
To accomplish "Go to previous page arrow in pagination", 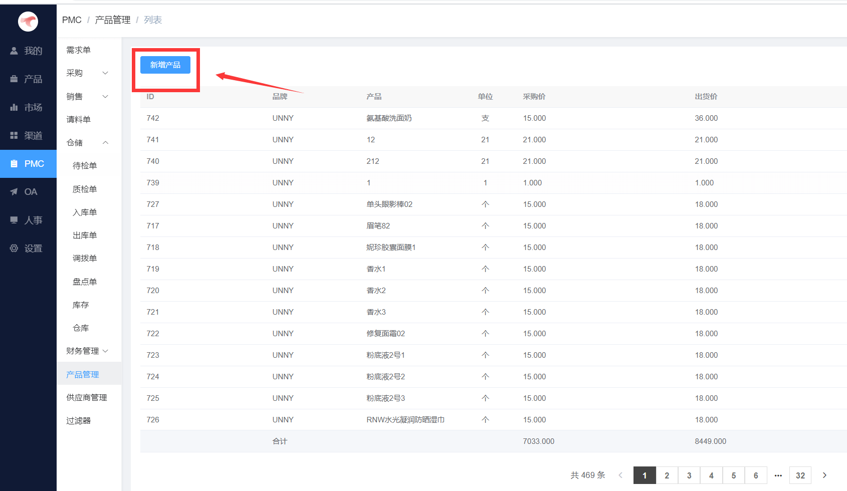I will (x=620, y=475).
